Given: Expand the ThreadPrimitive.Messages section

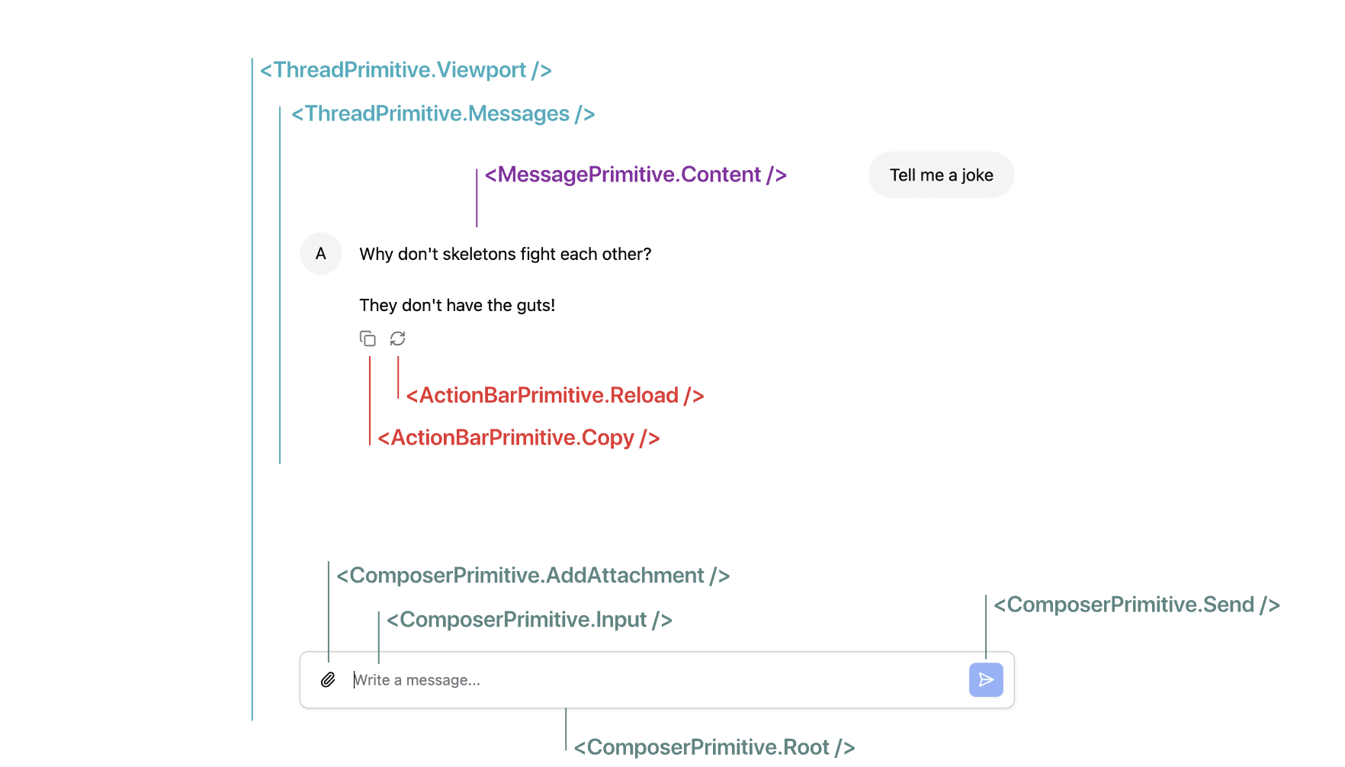Looking at the screenshot, I should pos(442,114).
